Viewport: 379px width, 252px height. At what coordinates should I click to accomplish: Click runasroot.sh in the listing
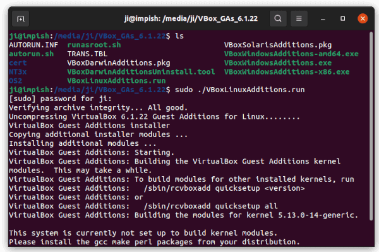point(94,45)
